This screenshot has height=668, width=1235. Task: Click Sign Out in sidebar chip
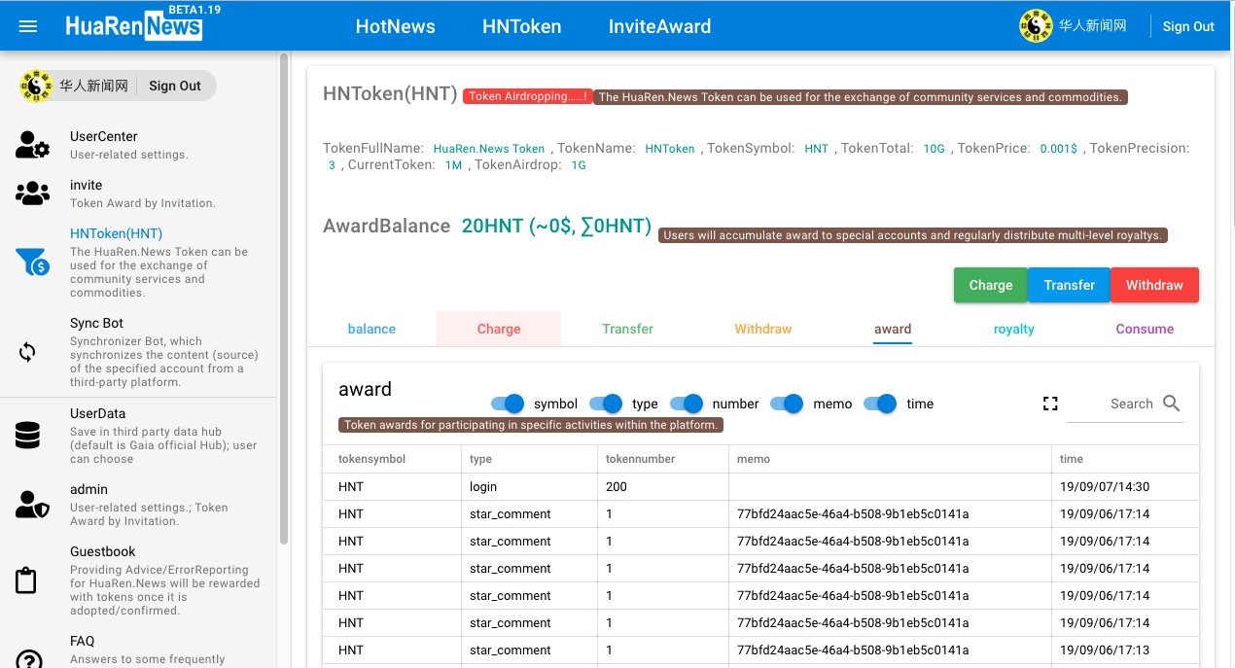coord(175,86)
